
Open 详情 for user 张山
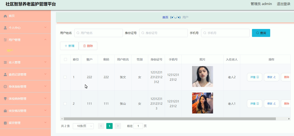[255, 104]
